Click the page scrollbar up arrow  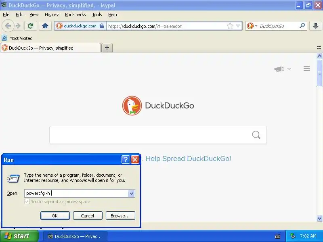[x=319, y=56]
